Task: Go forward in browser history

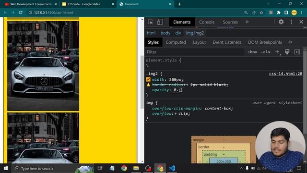Action: tap(13, 12)
